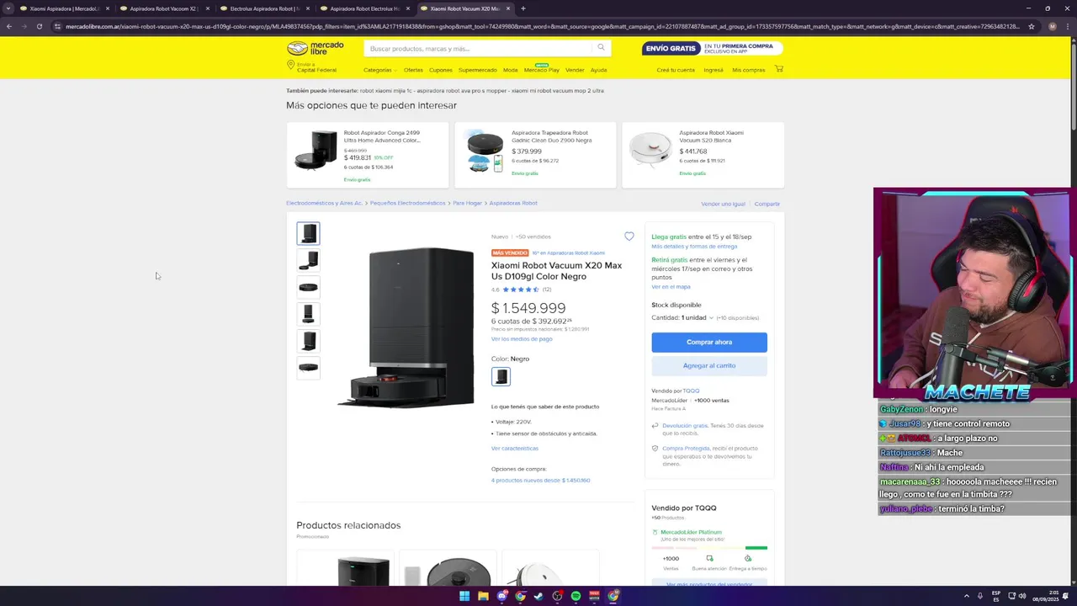
Task: Click Ver en el mapa link
Action: [671, 287]
